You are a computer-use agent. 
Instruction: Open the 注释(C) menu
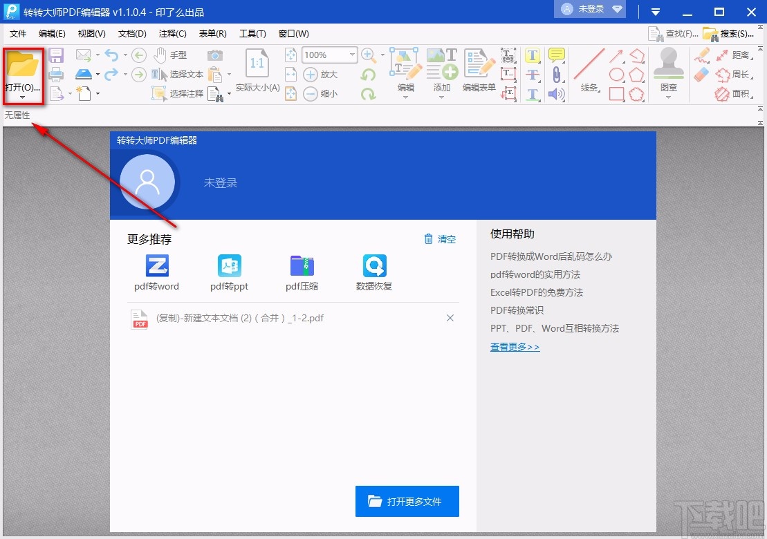tap(173, 33)
